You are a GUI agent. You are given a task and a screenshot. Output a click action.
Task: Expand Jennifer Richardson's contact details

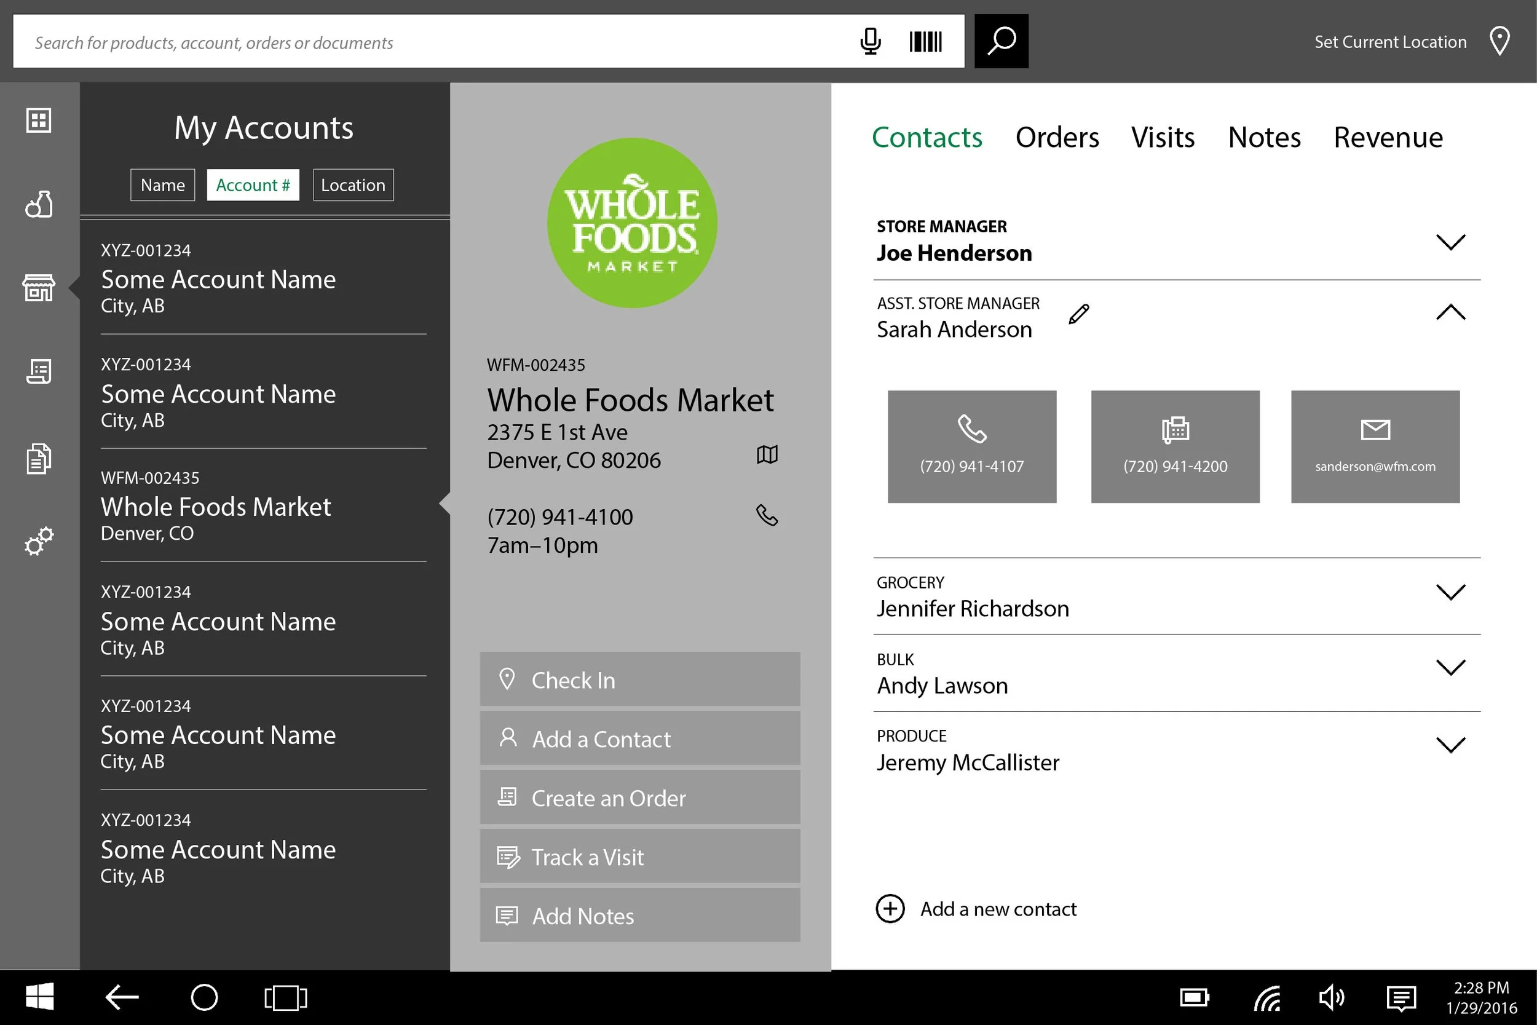tap(1450, 592)
